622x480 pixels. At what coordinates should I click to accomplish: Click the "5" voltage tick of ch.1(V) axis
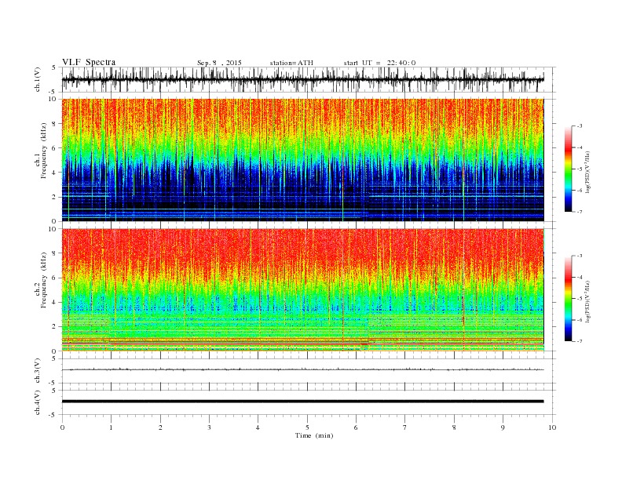click(53, 67)
